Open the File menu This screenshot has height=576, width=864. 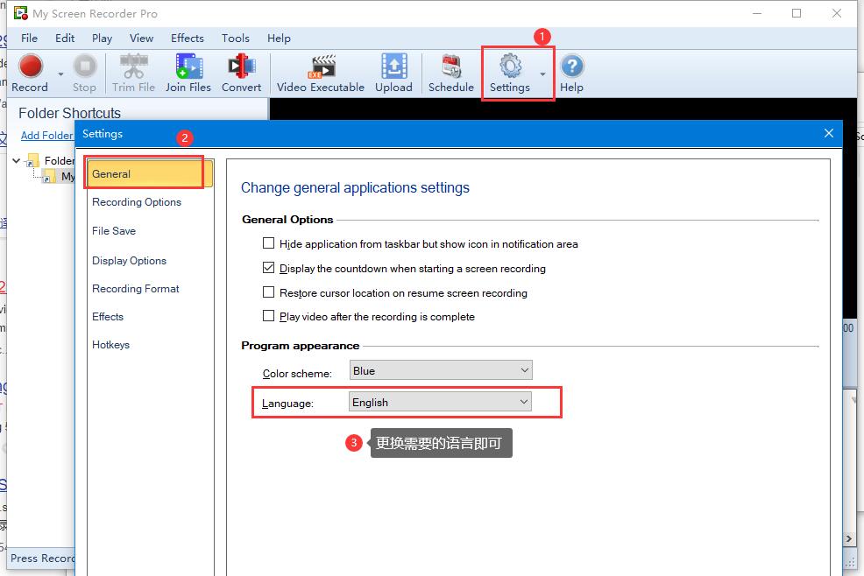[x=29, y=38]
